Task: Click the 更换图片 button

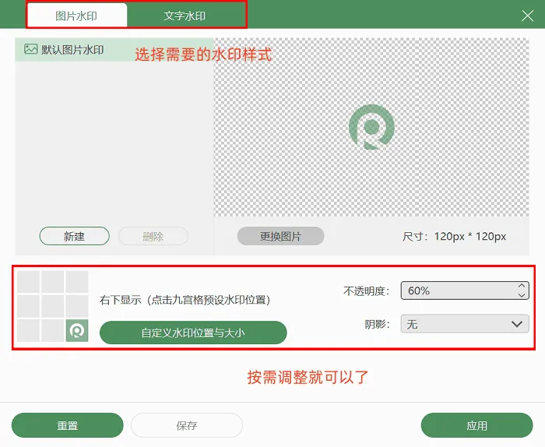Action: coord(280,237)
